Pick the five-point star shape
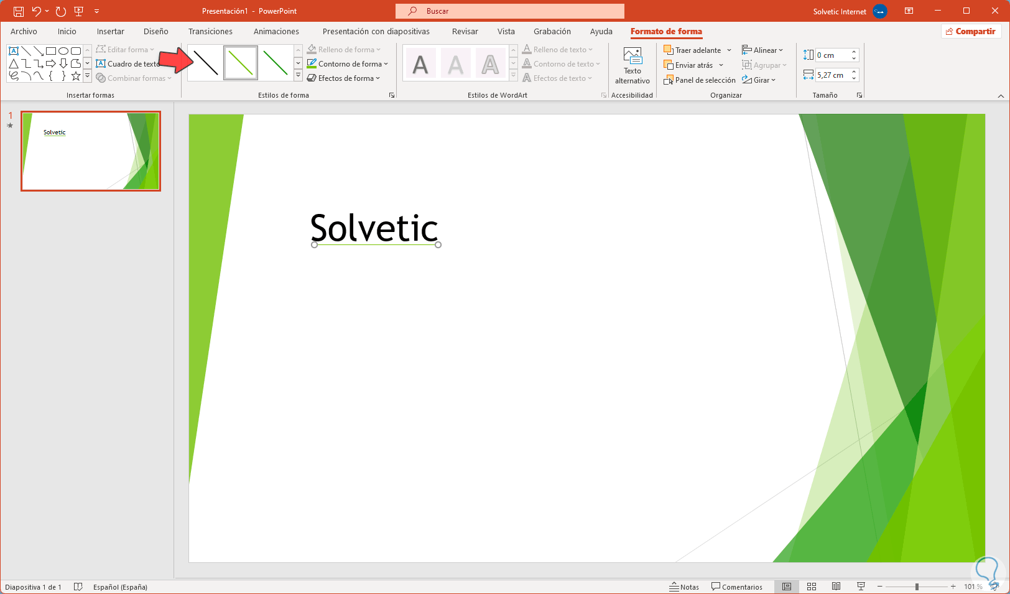This screenshot has height=594, width=1010. pyautogui.click(x=76, y=76)
